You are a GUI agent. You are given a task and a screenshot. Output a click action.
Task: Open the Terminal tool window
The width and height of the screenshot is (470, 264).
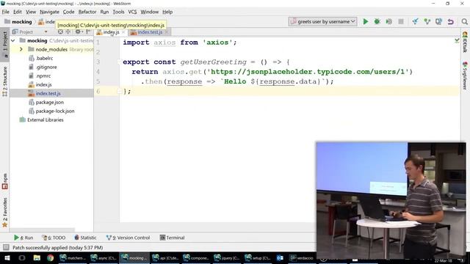coord(172,238)
